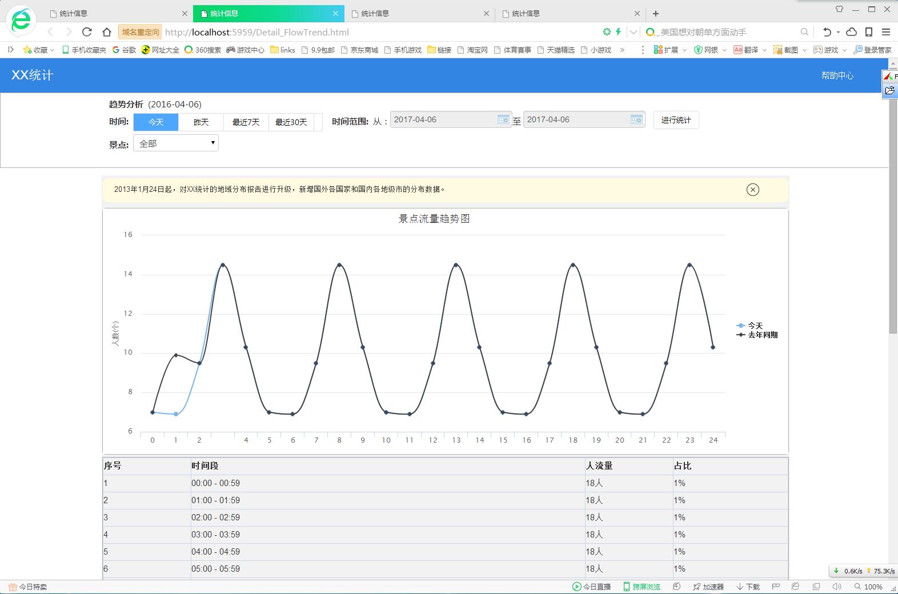The height and width of the screenshot is (594, 898).
Task: Close the active green 统计信息 tab
Action: pyautogui.click(x=336, y=13)
